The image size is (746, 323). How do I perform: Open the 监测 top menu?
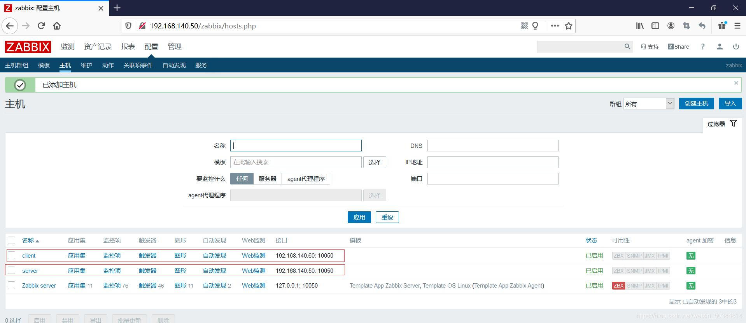click(68, 47)
